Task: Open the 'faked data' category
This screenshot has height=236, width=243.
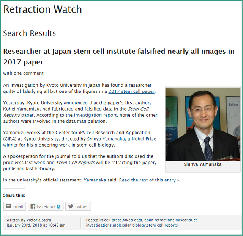Action: coord(133,220)
